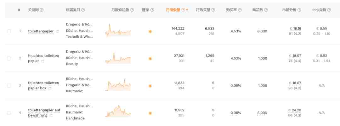The height and width of the screenshot is (126, 340).
Task: Click help icon next to 月购买量 header
Action: (x=213, y=10)
